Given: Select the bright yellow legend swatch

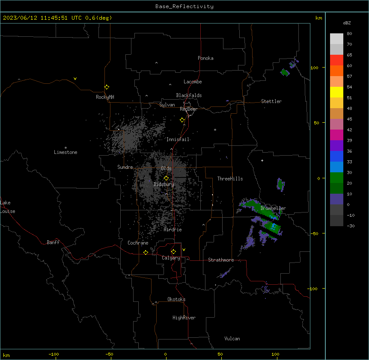Looking at the screenshot, I should point(336,92).
